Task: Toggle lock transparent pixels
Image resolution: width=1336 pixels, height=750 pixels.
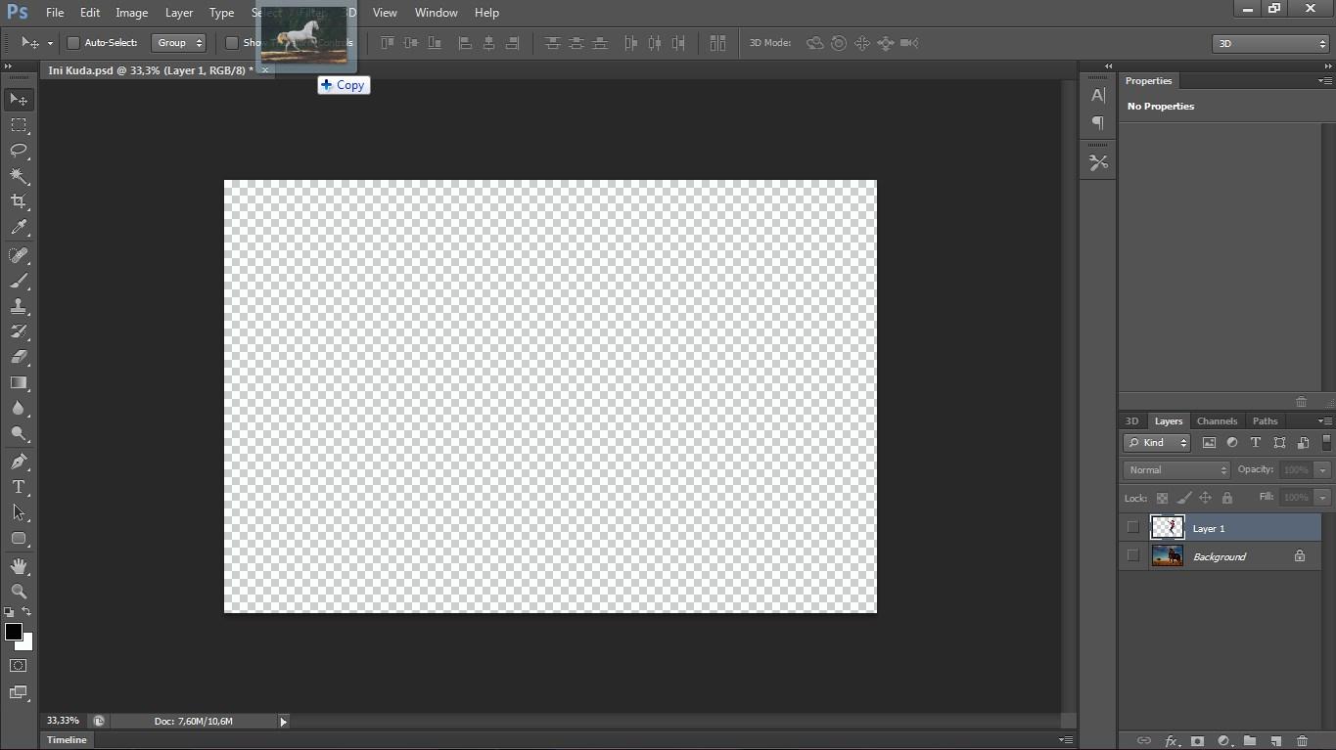Action: tap(1163, 498)
